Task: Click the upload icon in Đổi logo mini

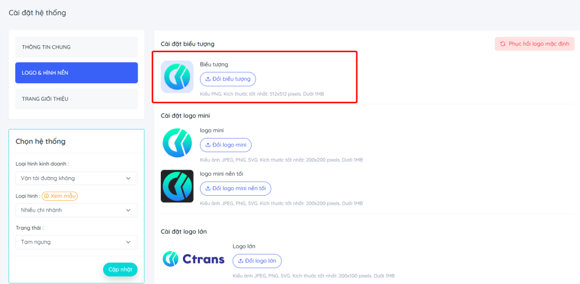Action: coord(208,145)
